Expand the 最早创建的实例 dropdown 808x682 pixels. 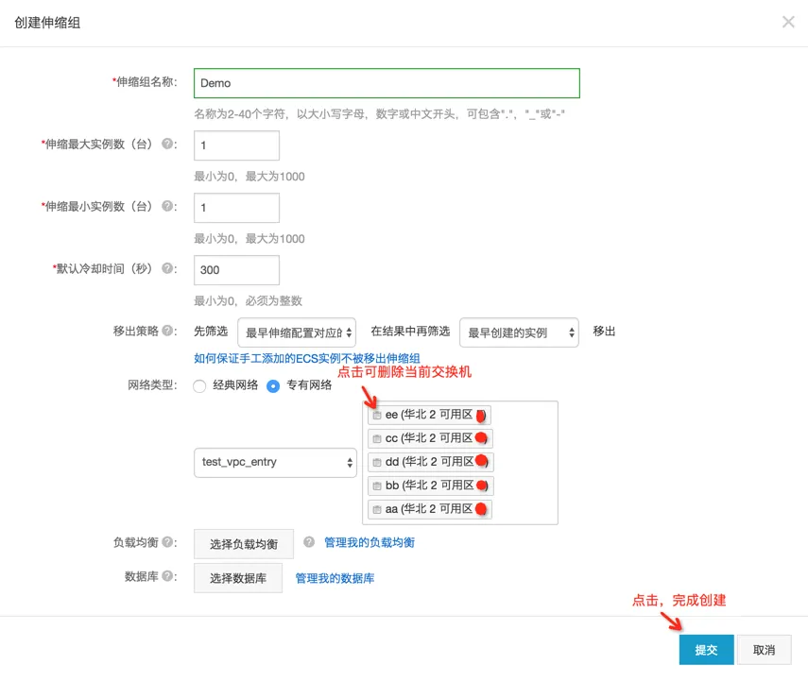tap(518, 332)
